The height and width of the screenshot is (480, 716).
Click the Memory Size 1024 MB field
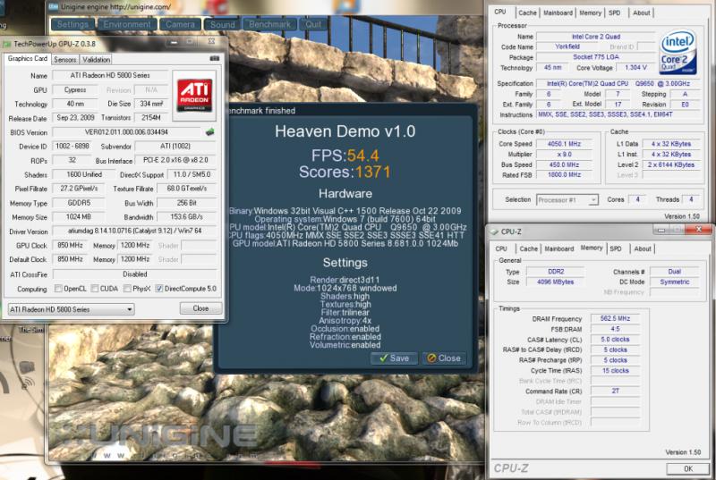[x=79, y=216]
